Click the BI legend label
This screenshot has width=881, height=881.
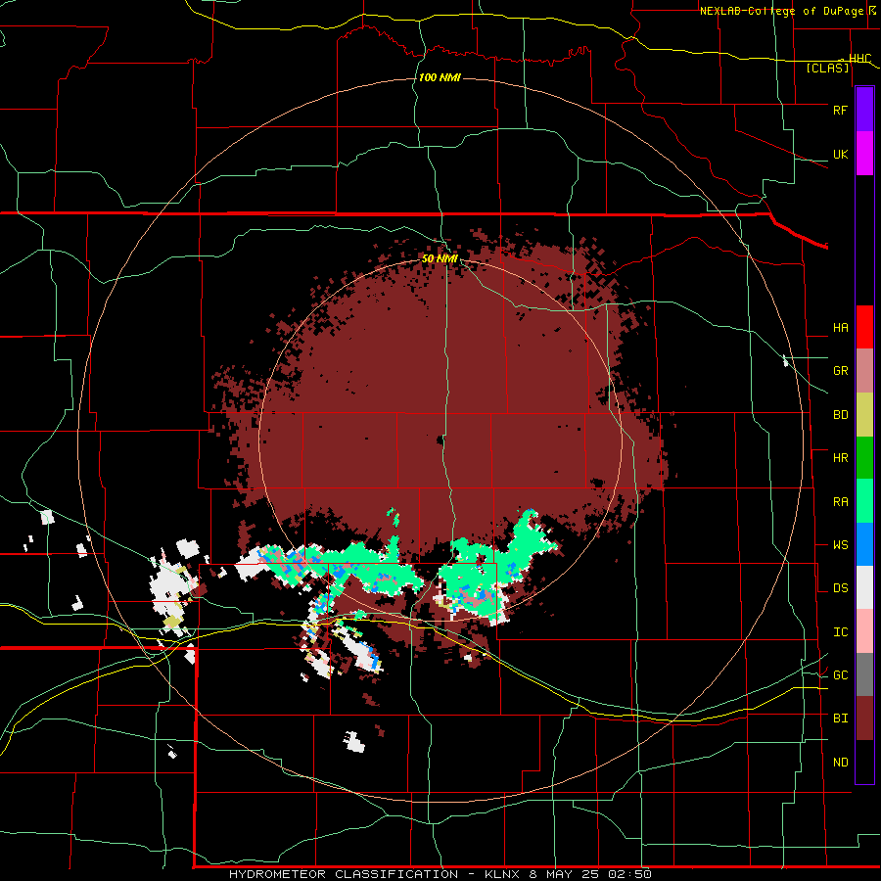pyautogui.click(x=840, y=719)
